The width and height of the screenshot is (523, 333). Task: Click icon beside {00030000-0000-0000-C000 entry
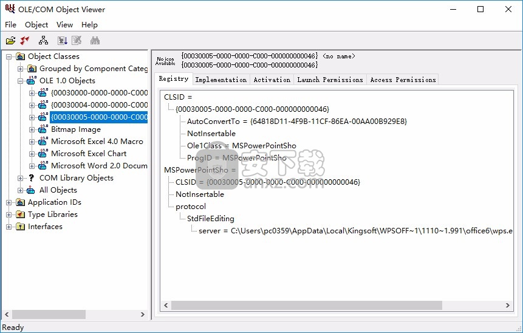[43, 93]
